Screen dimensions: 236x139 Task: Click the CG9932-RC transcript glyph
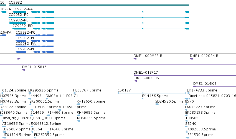pyautogui.click(x=99, y=18)
